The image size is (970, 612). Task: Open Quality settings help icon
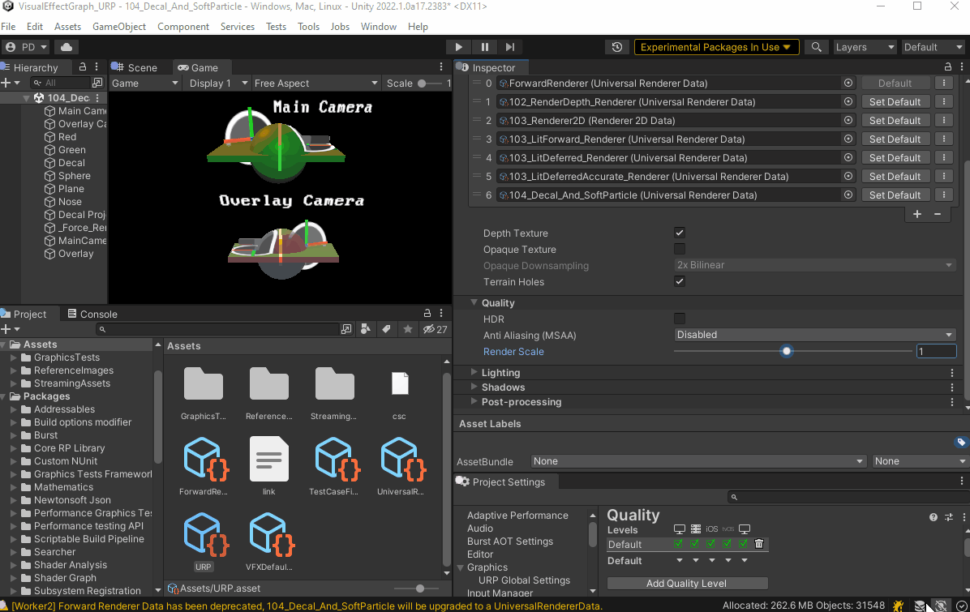click(x=933, y=517)
